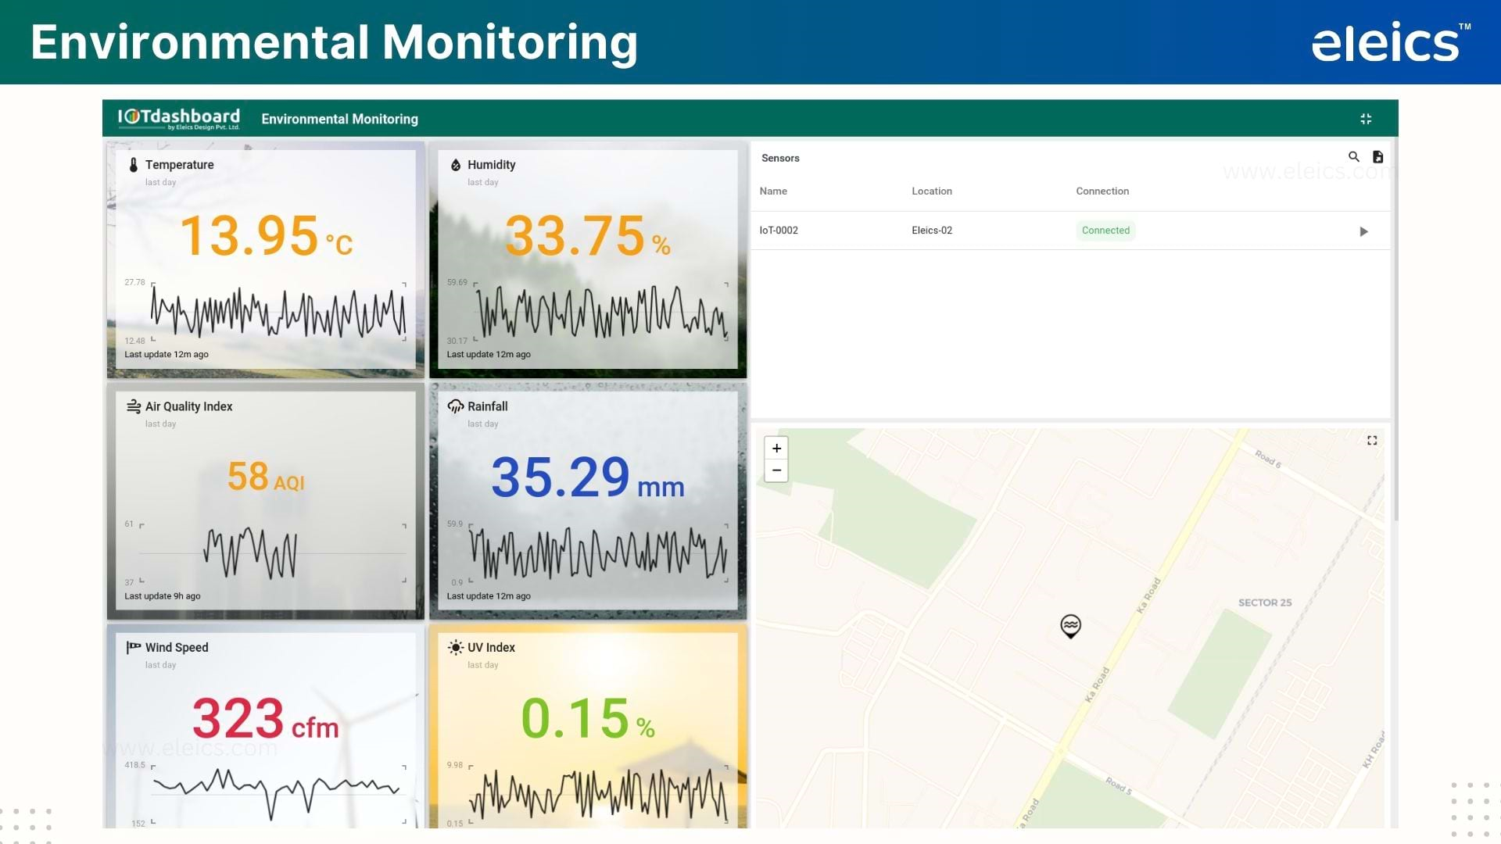Click the 33.75 % humidity value
The width and height of the screenshot is (1501, 844).
(588, 236)
